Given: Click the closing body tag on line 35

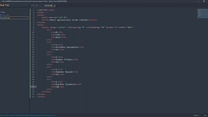Looking at the screenshot, I should click(41, 94).
